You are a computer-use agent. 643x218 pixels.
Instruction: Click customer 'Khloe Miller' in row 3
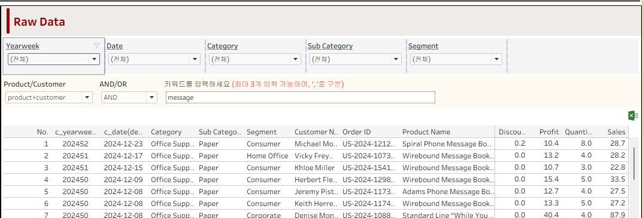click(x=314, y=168)
